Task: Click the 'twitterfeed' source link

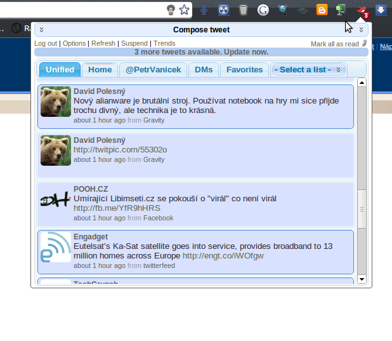Action: pos(159,265)
